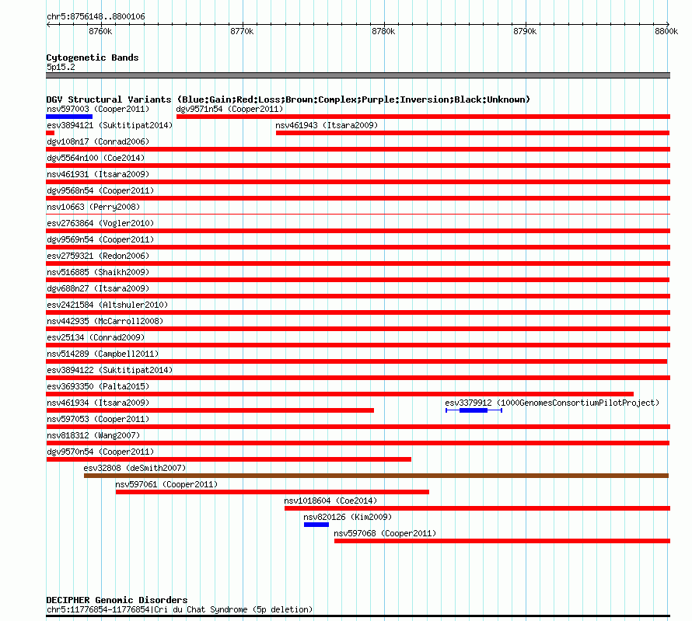Click esv25134 (Conrad2009) label
Image resolution: width=692 pixels, height=621 pixels.
(x=96, y=337)
